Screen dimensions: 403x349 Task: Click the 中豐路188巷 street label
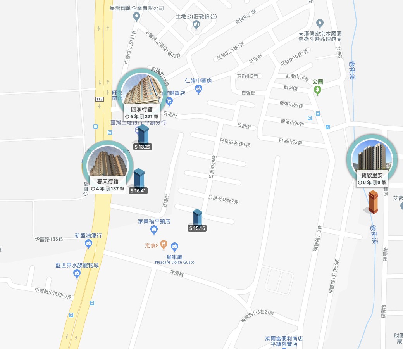49,239
